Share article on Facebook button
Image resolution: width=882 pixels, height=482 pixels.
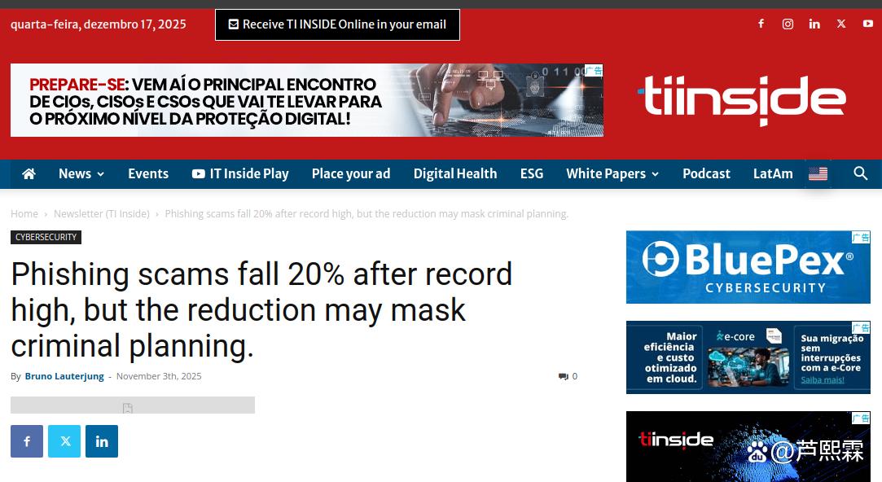26,441
